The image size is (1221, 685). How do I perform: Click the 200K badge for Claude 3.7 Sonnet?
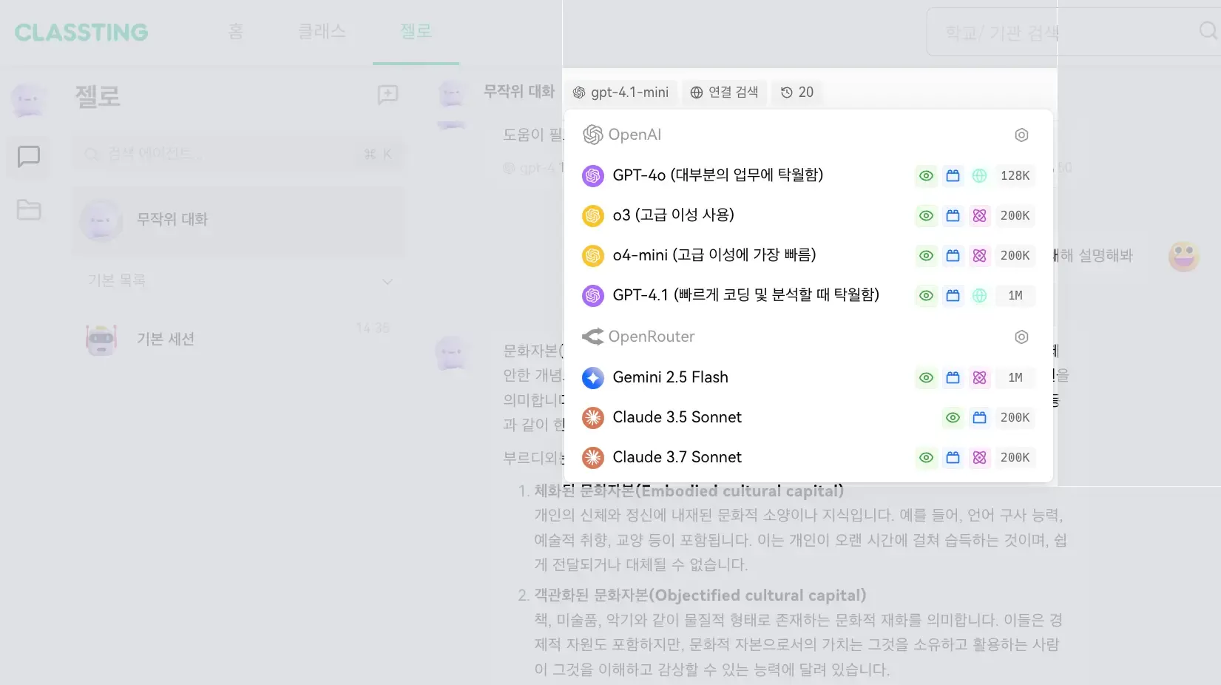click(x=1015, y=457)
